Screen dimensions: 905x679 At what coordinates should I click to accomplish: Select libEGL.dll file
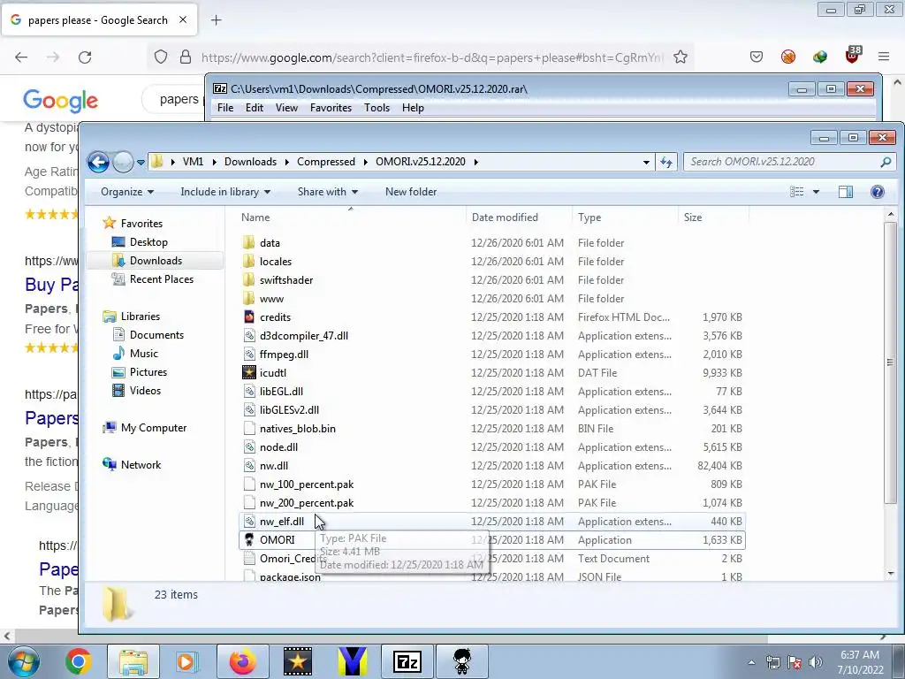281,392
